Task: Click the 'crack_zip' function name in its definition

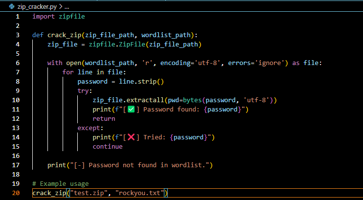Action: click(64, 35)
